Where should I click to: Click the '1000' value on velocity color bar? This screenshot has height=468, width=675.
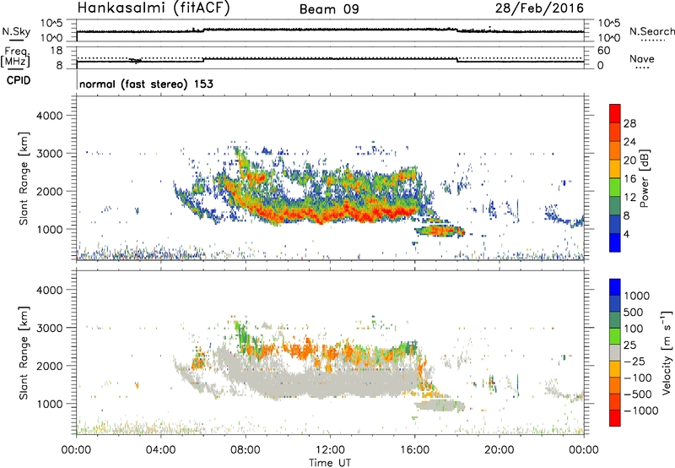637,296
